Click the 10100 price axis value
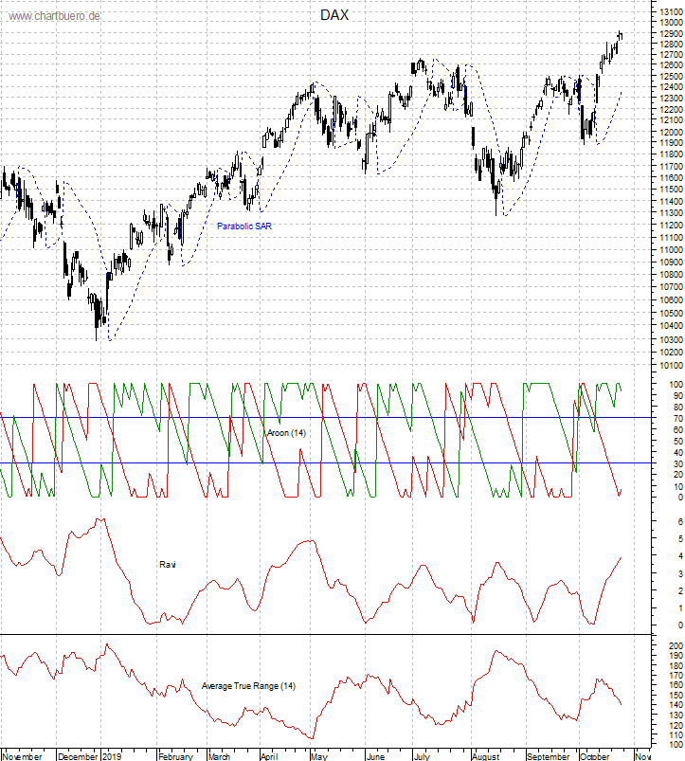Screen dimensions: 685x761 click(x=671, y=365)
